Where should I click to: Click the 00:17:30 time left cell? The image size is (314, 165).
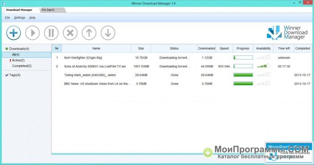[x=284, y=66]
